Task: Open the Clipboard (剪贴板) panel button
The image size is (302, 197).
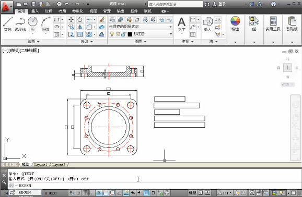Action: [292, 30]
